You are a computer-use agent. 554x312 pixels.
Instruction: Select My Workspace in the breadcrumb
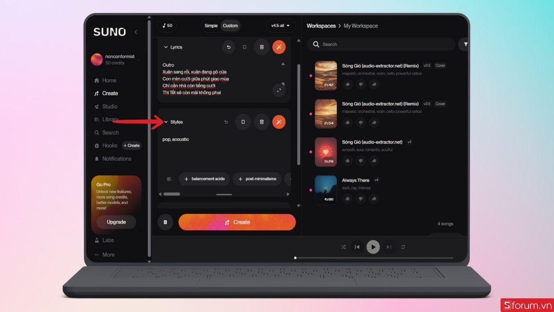pyautogui.click(x=361, y=26)
